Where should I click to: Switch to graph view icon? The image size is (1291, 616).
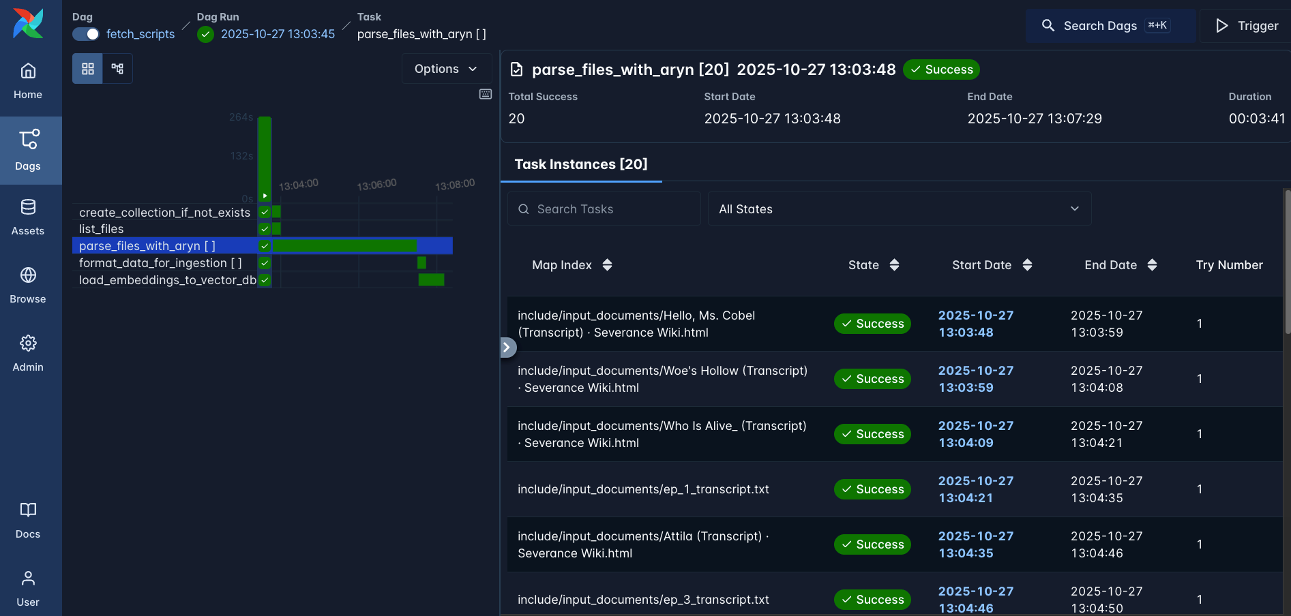tap(117, 69)
